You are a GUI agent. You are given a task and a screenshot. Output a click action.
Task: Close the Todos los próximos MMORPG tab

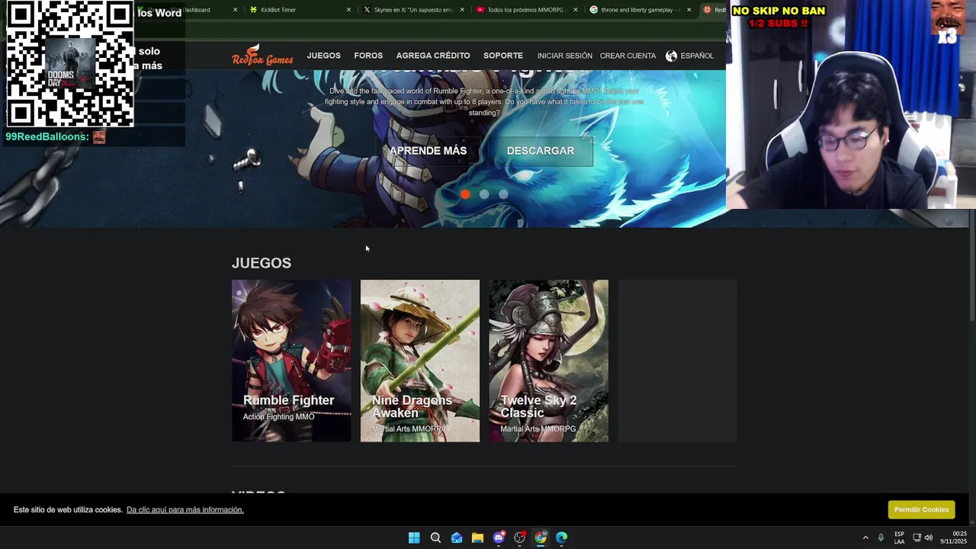pos(575,10)
